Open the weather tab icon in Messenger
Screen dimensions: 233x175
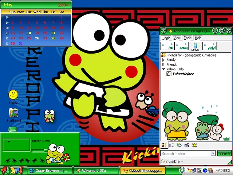[x=179, y=145]
